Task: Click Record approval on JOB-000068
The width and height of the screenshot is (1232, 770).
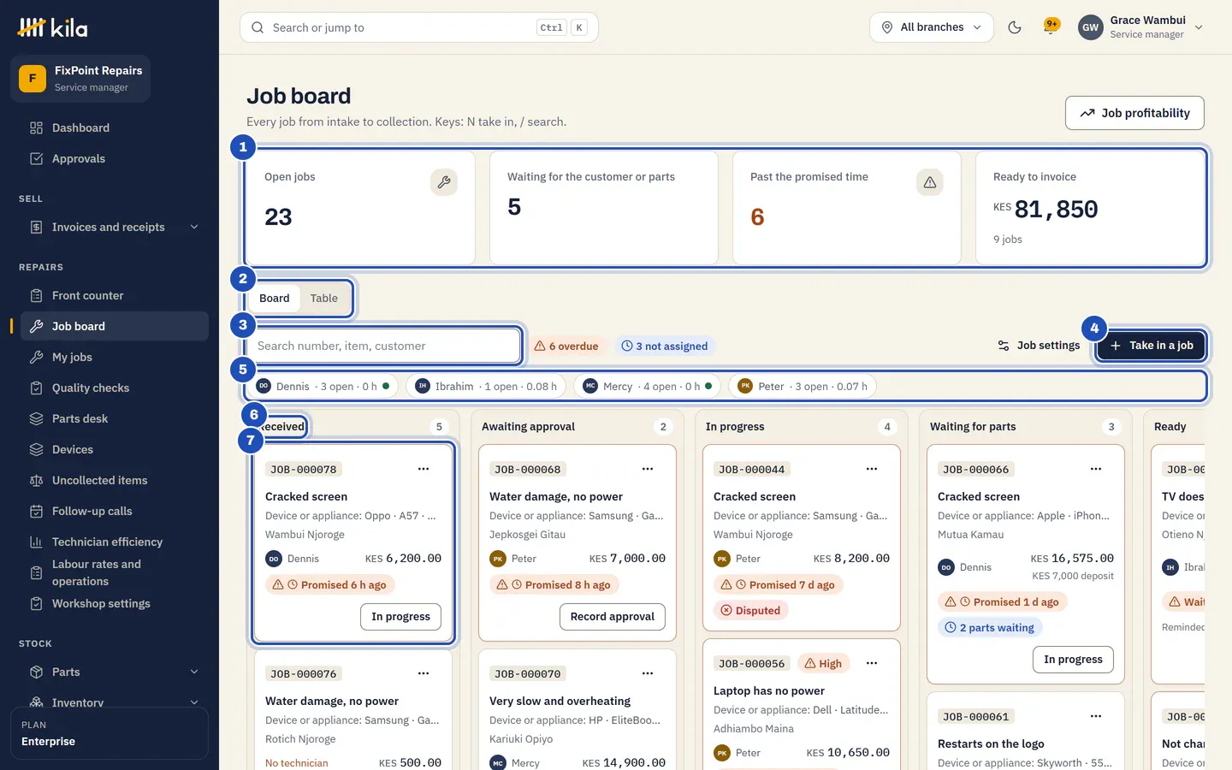Action: point(613,617)
